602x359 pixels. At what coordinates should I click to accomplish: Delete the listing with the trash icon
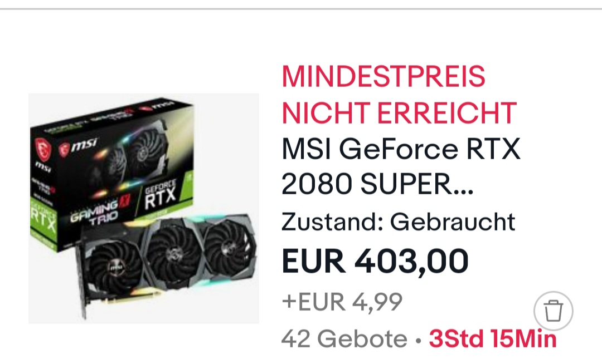554,311
